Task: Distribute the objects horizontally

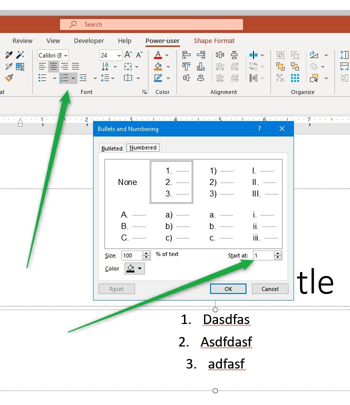Action: click(220, 55)
